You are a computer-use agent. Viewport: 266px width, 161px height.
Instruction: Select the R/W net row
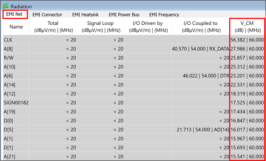tap(9, 58)
